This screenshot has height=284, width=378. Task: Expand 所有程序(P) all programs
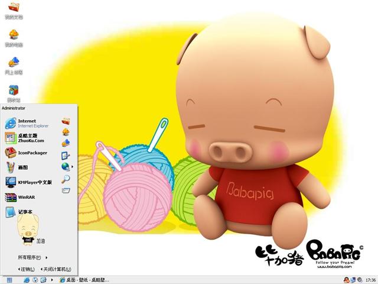[33, 257]
